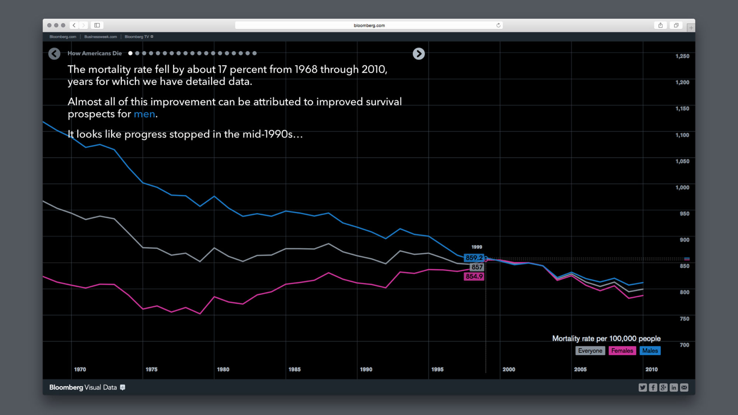Open Businessweek.com navigation link
This screenshot has width=738, height=415.
click(x=100, y=37)
